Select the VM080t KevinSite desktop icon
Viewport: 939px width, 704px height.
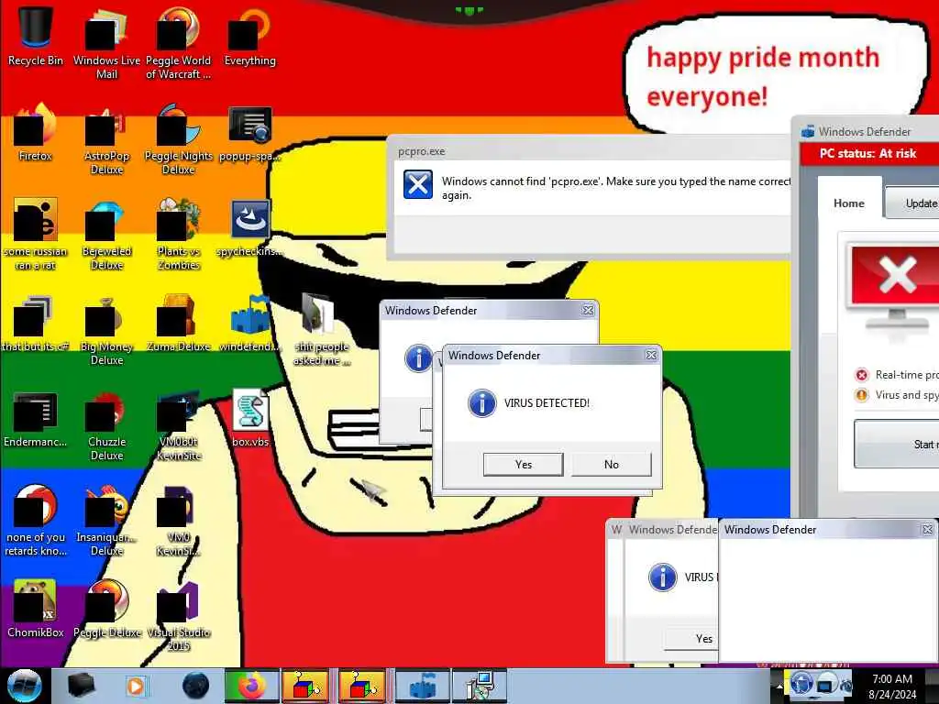coord(178,425)
